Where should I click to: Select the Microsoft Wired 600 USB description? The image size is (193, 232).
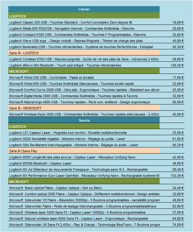[71, 84]
